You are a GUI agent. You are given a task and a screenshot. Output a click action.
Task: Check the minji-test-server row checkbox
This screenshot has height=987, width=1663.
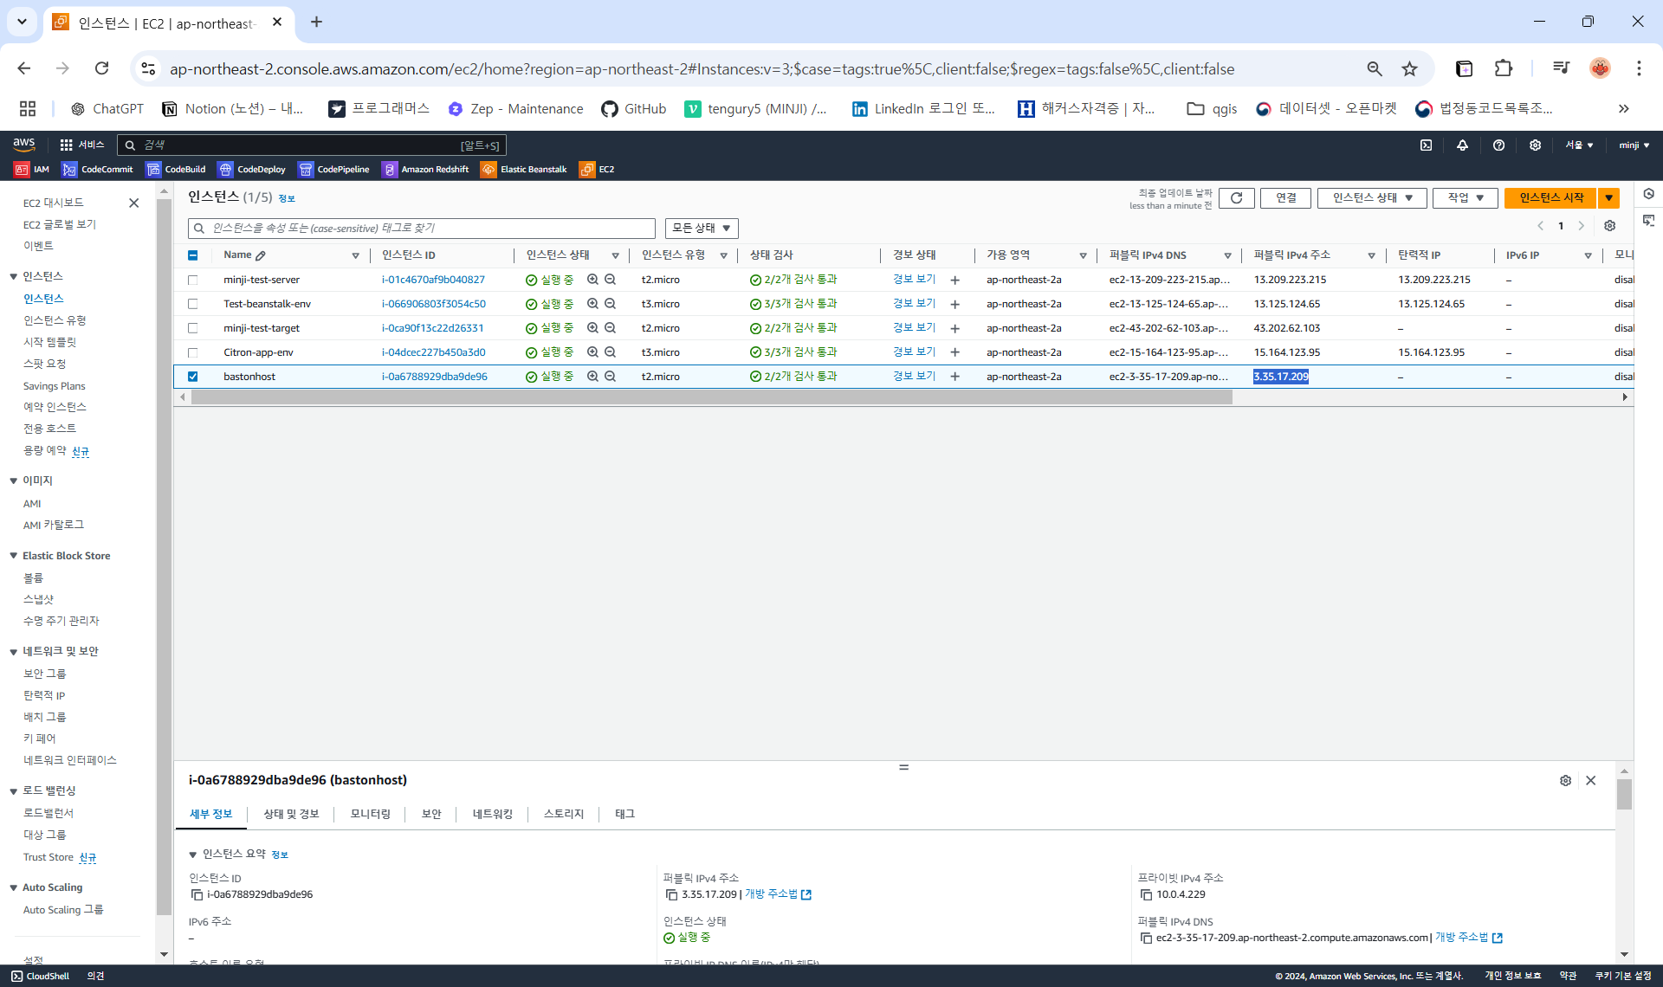[x=193, y=281]
